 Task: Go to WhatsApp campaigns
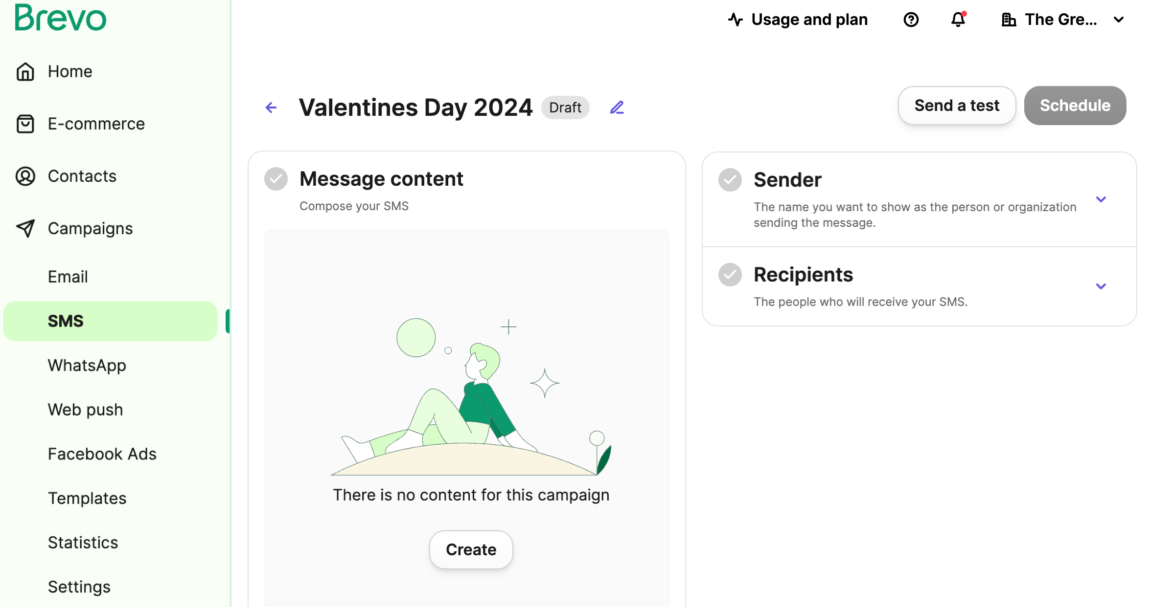[87, 366]
